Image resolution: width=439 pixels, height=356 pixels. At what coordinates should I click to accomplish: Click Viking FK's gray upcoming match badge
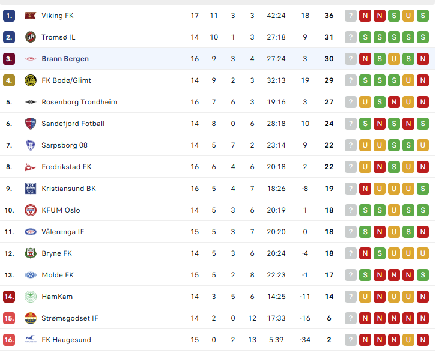point(351,16)
